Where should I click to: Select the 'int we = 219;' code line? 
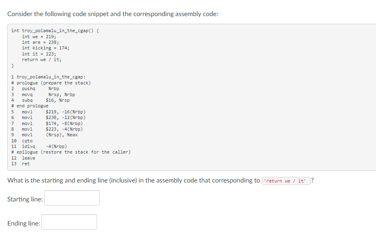tap(39, 37)
